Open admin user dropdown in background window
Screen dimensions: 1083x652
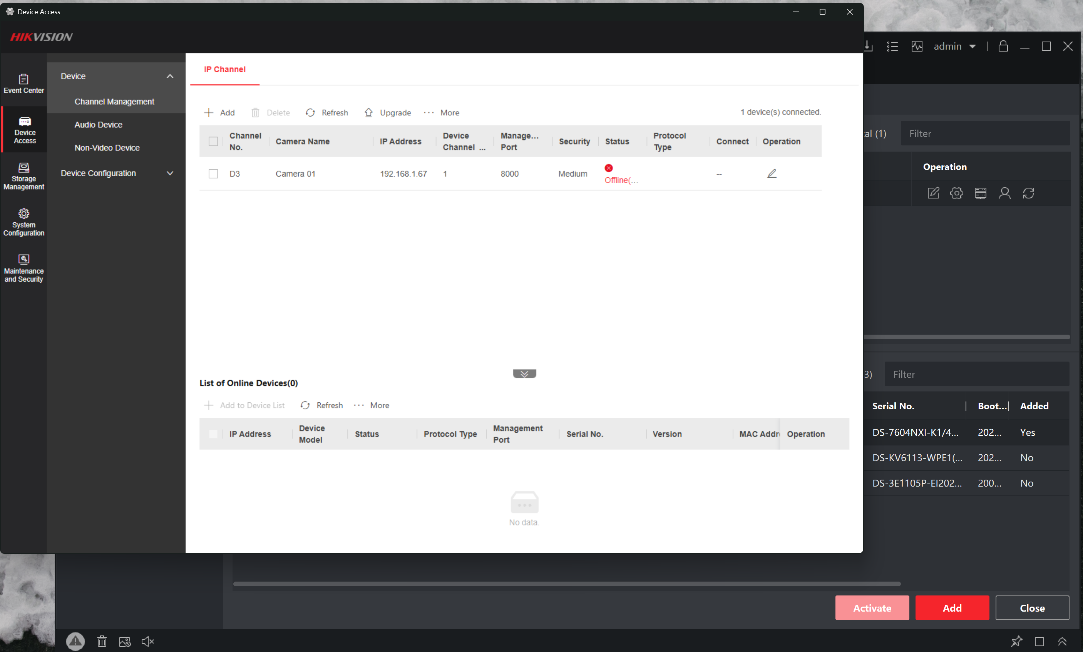(x=954, y=46)
